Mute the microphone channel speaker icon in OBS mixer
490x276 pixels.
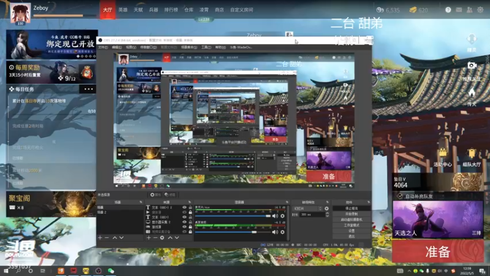[x=274, y=216]
